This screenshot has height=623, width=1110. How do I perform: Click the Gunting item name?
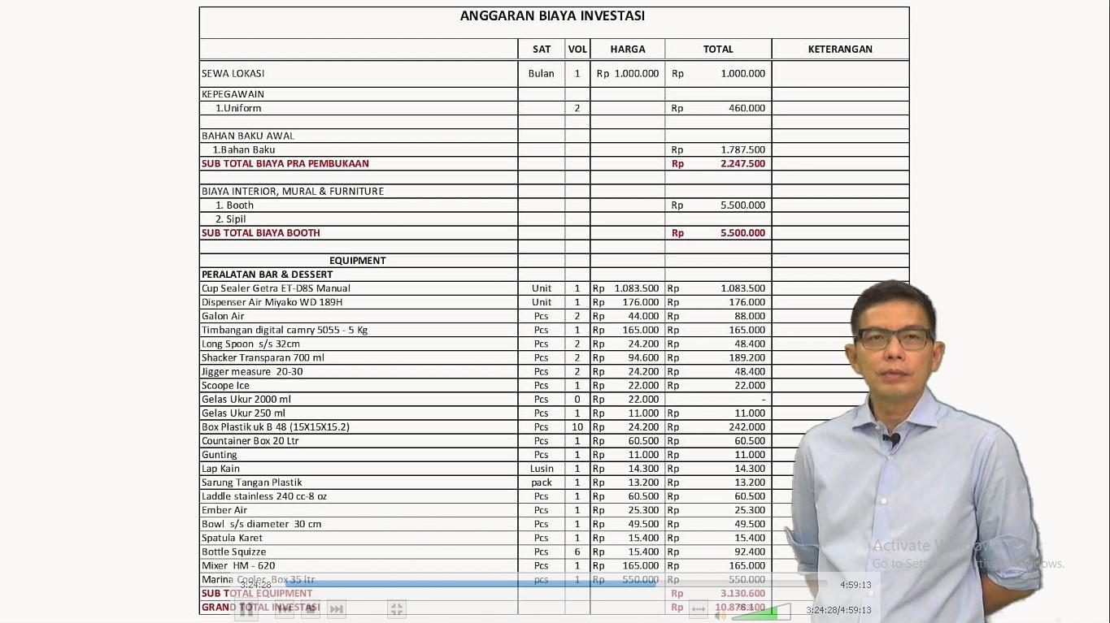[220, 455]
